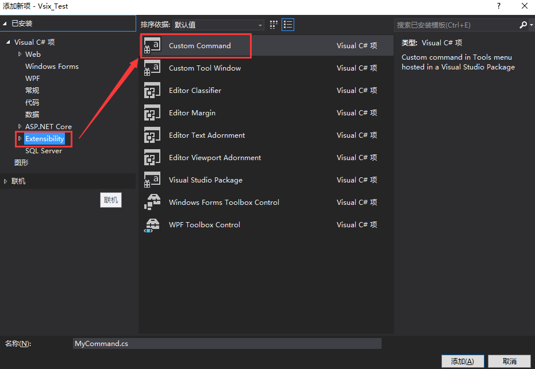The width and height of the screenshot is (535, 369).
Task: Click the 添加(A) button
Action: 463,361
